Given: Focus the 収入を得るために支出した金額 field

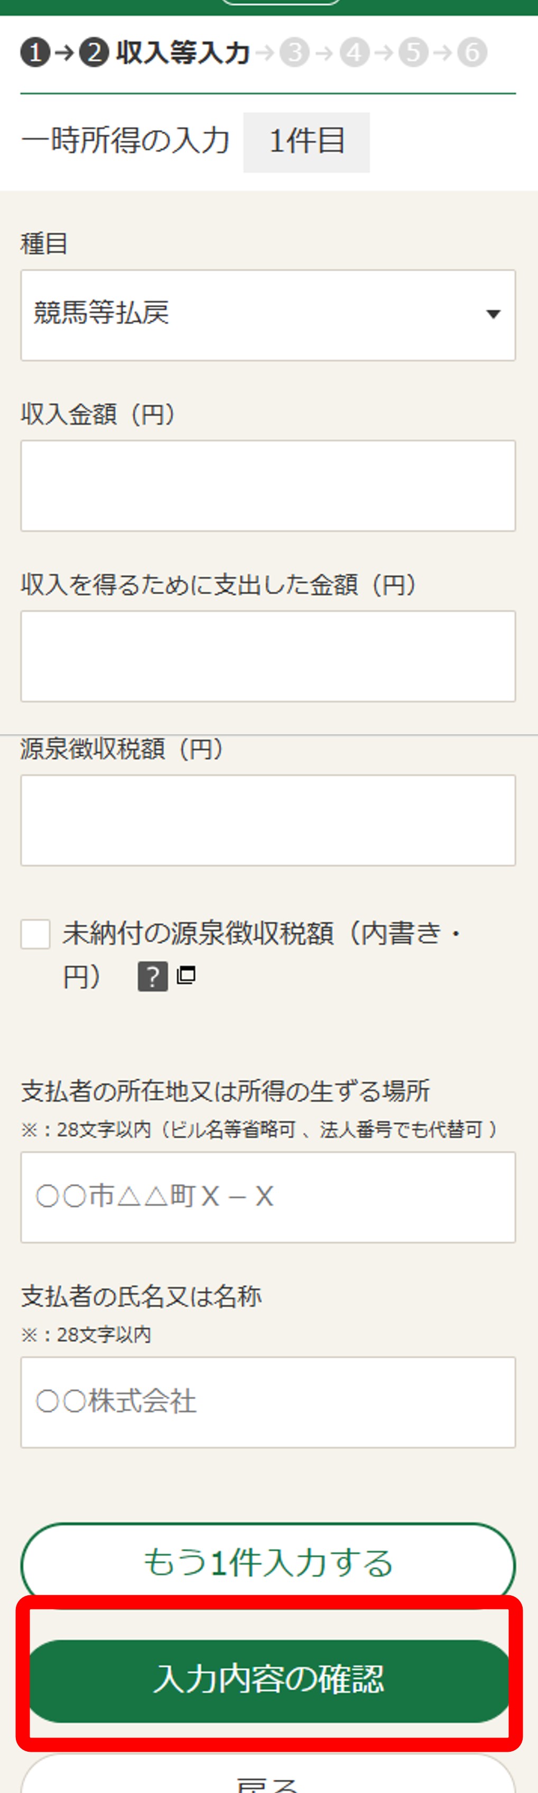Looking at the screenshot, I should [268, 656].
